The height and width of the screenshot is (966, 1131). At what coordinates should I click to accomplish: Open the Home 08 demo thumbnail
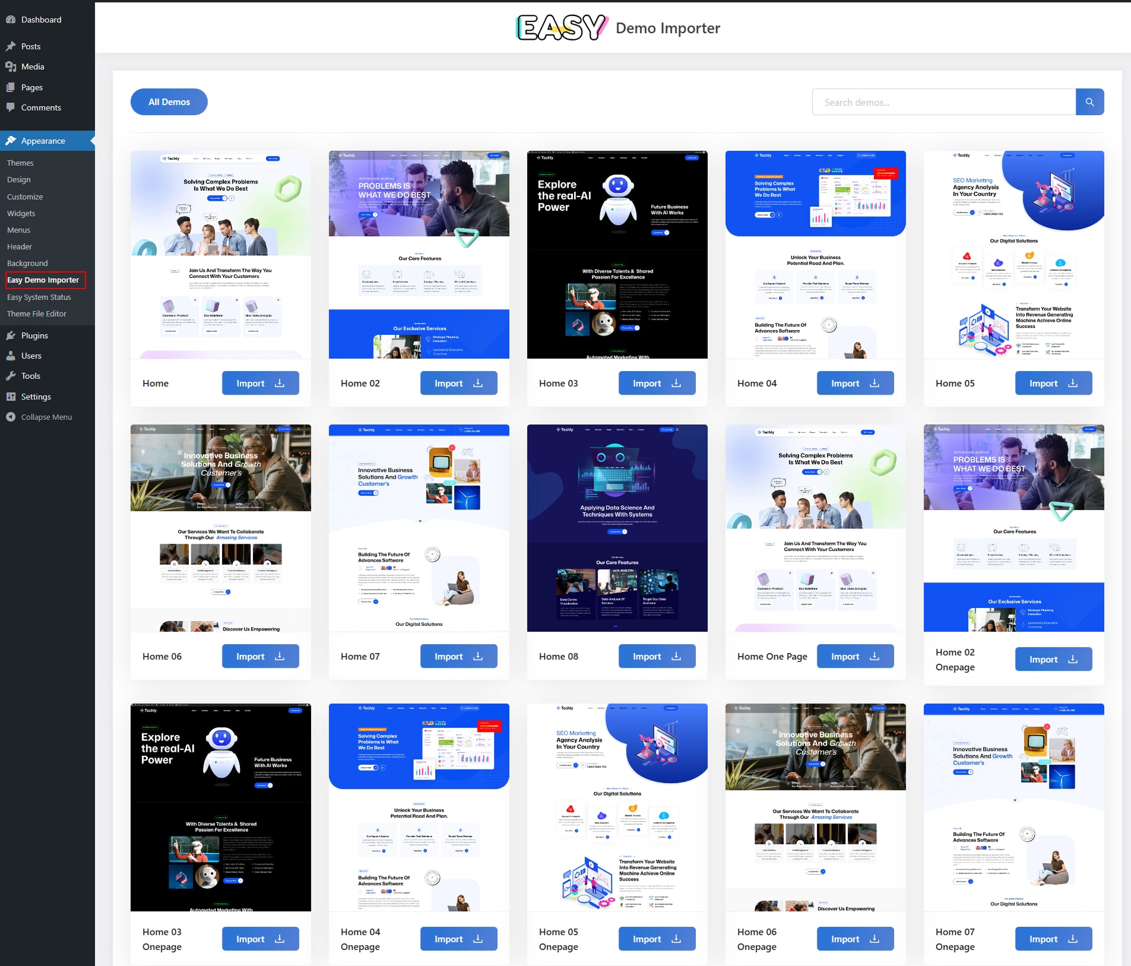[617, 528]
